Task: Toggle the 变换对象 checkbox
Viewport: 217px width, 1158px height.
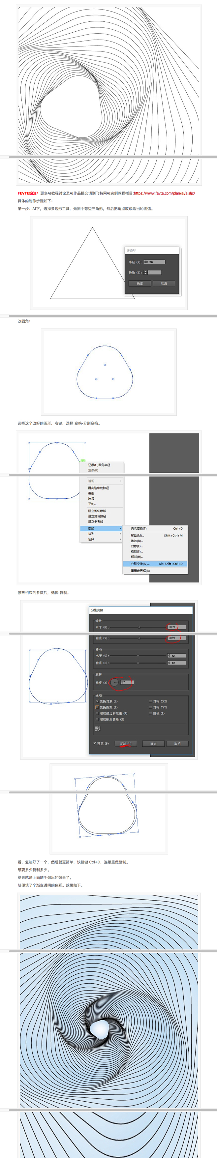Action: click(x=97, y=701)
